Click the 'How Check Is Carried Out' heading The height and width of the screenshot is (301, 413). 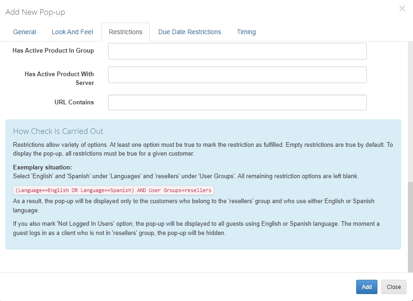58,131
